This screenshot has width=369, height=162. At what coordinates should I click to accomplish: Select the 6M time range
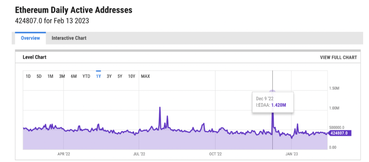click(74, 76)
